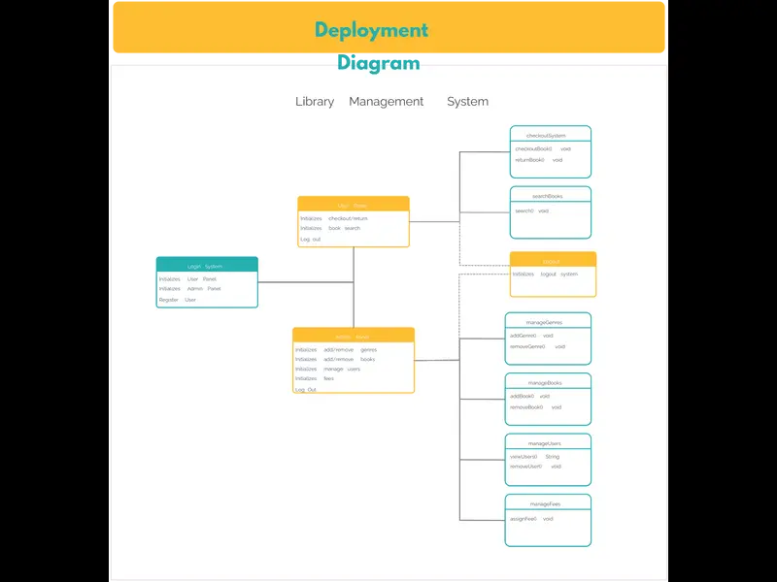Select the Admin Panel box header
The height and width of the screenshot is (582, 777).
[354, 335]
